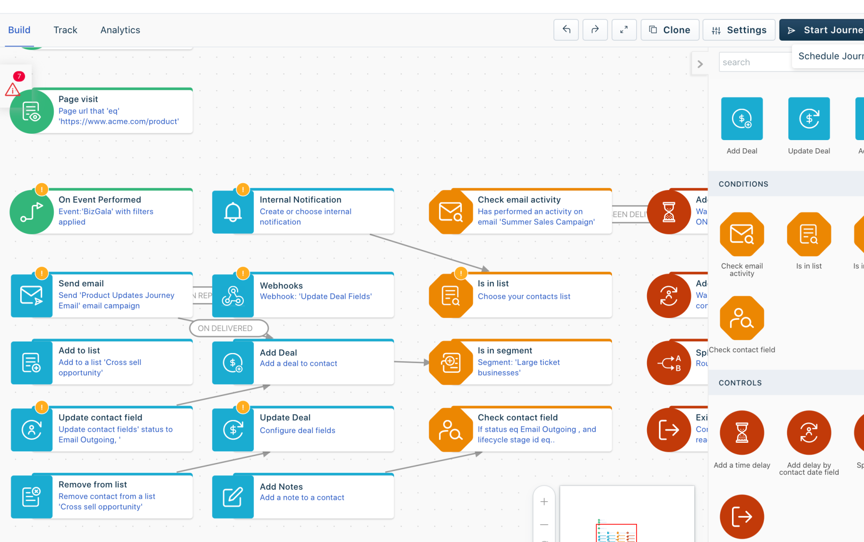The width and height of the screenshot is (864, 542).
Task: Click the ON DELIVERED connection label
Action: pyautogui.click(x=228, y=328)
